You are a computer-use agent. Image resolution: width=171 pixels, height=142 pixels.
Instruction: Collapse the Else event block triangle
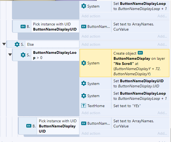(x=4, y=44)
